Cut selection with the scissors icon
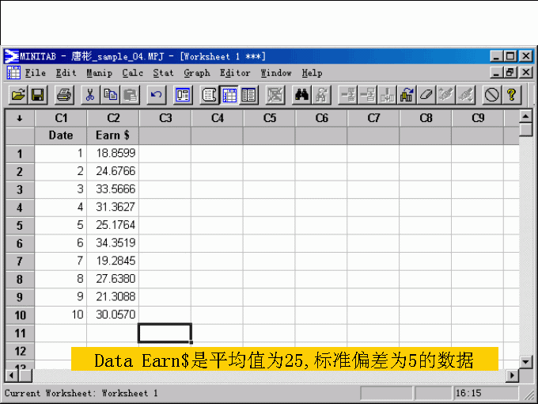 click(91, 95)
